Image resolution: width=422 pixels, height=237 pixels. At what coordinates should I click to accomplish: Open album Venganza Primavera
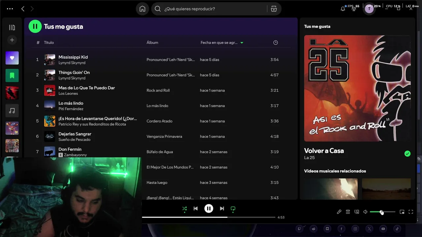(x=164, y=137)
